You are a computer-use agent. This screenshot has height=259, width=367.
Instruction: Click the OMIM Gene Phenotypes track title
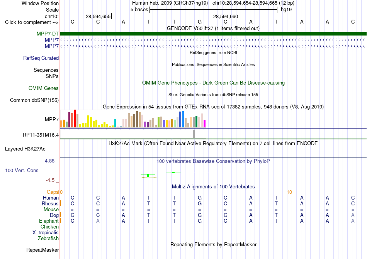[214, 83]
